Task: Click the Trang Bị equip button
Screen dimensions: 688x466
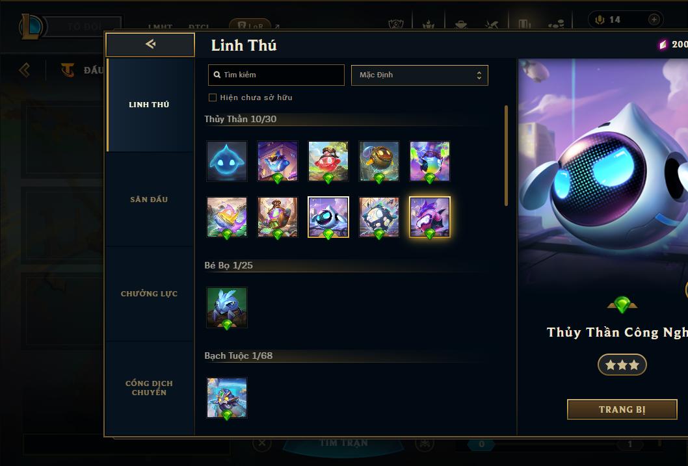Action: pos(622,409)
